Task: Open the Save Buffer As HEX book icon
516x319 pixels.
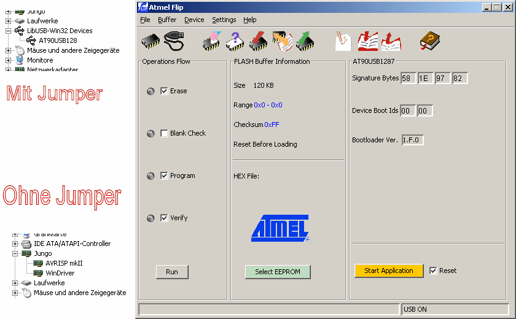Action: click(x=391, y=41)
